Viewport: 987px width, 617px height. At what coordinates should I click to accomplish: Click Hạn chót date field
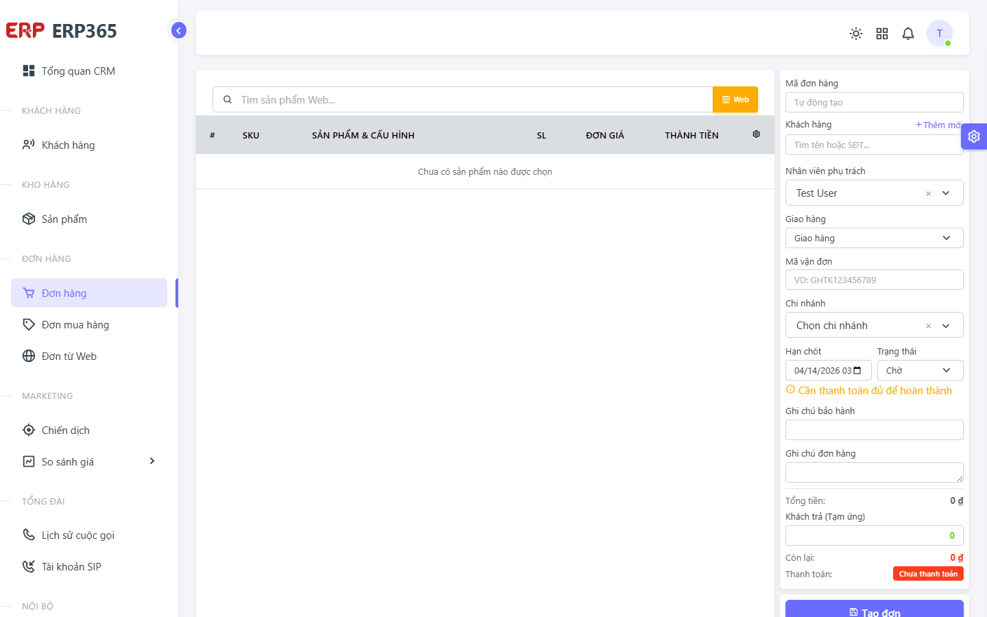point(829,370)
